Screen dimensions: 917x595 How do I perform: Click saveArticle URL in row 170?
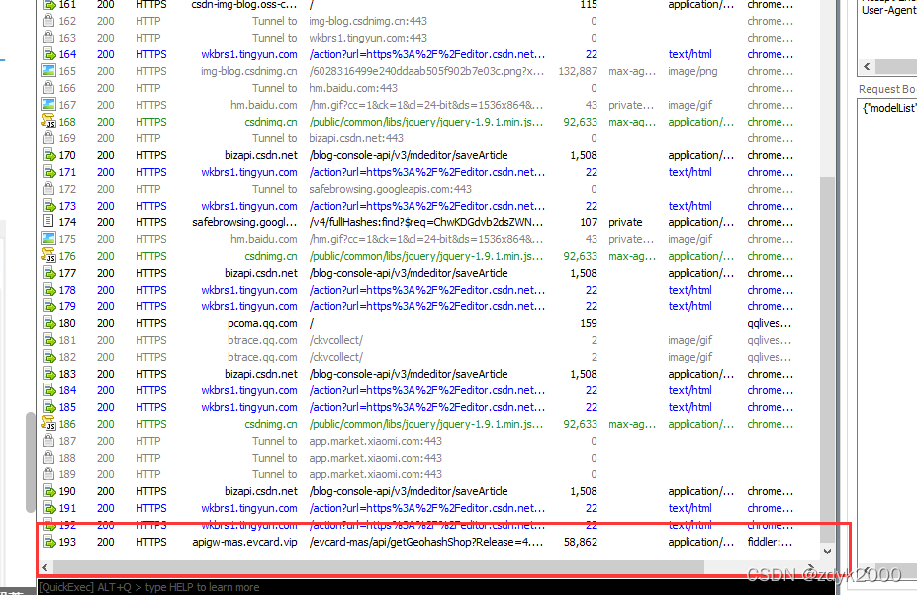click(409, 155)
